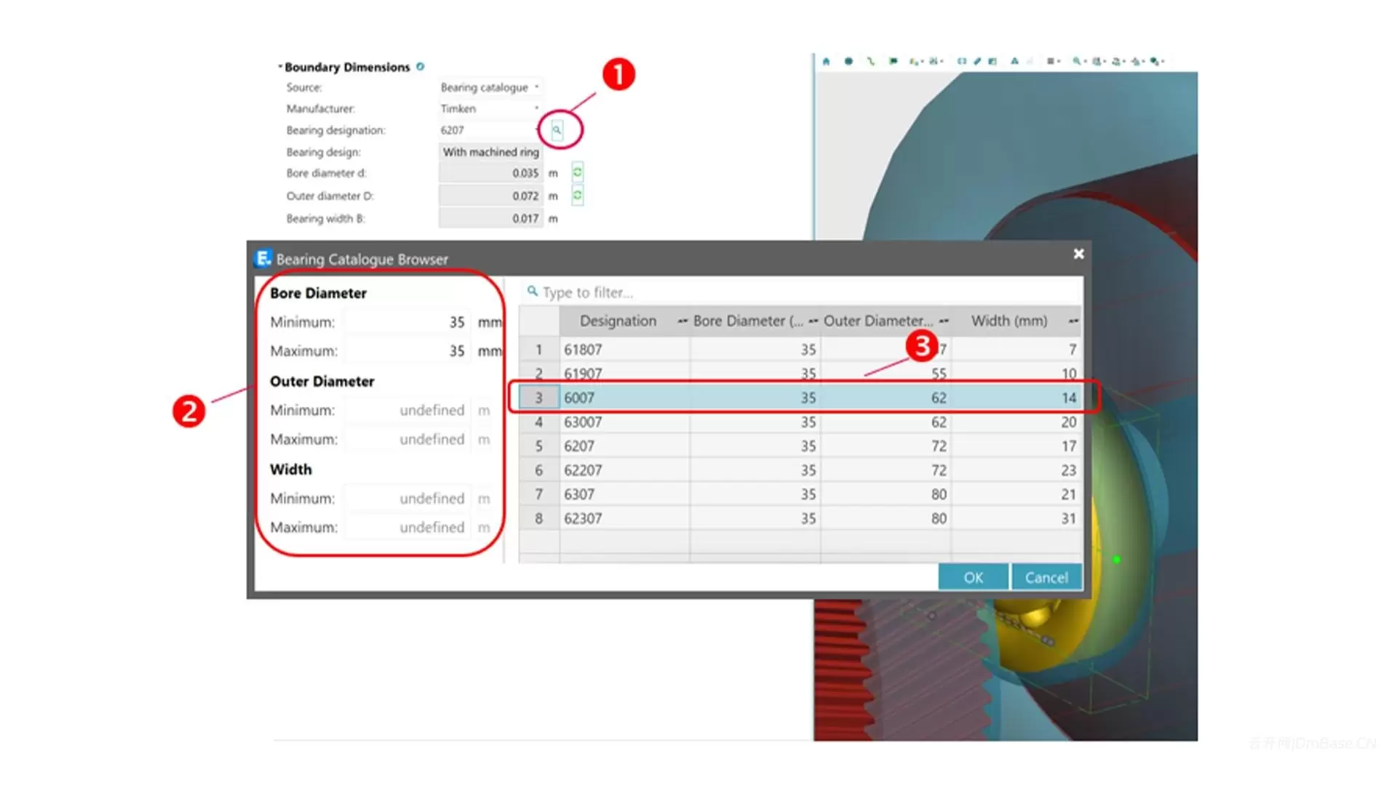
Task: Click the Cancel button in catalogue browser
Action: (x=1046, y=577)
